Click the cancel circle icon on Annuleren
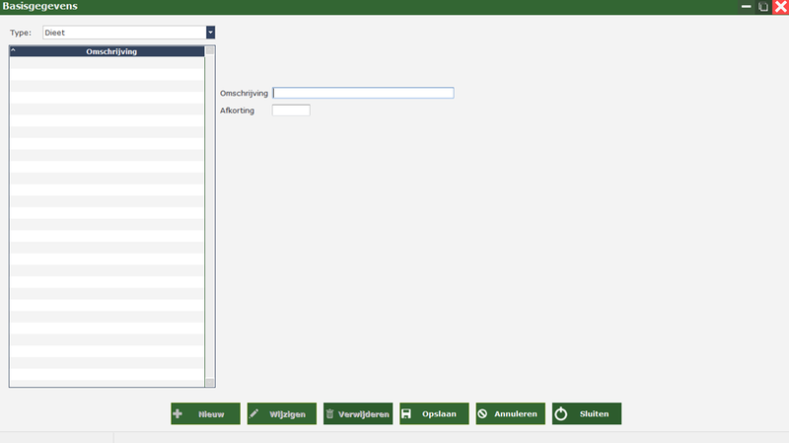789x443 pixels. point(483,414)
